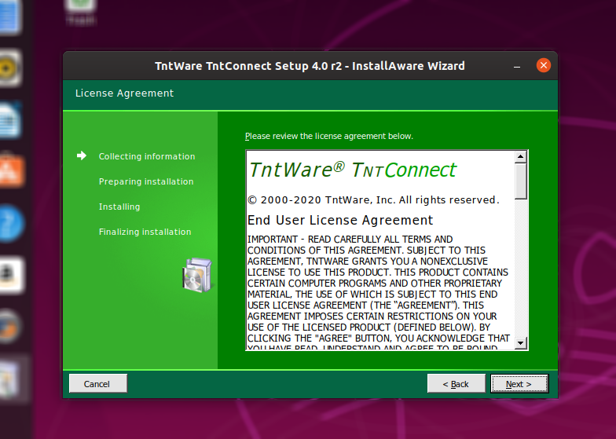Close the InstallAware Wizard window
This screenshot has width=616, height=439.
pos(544,65)
